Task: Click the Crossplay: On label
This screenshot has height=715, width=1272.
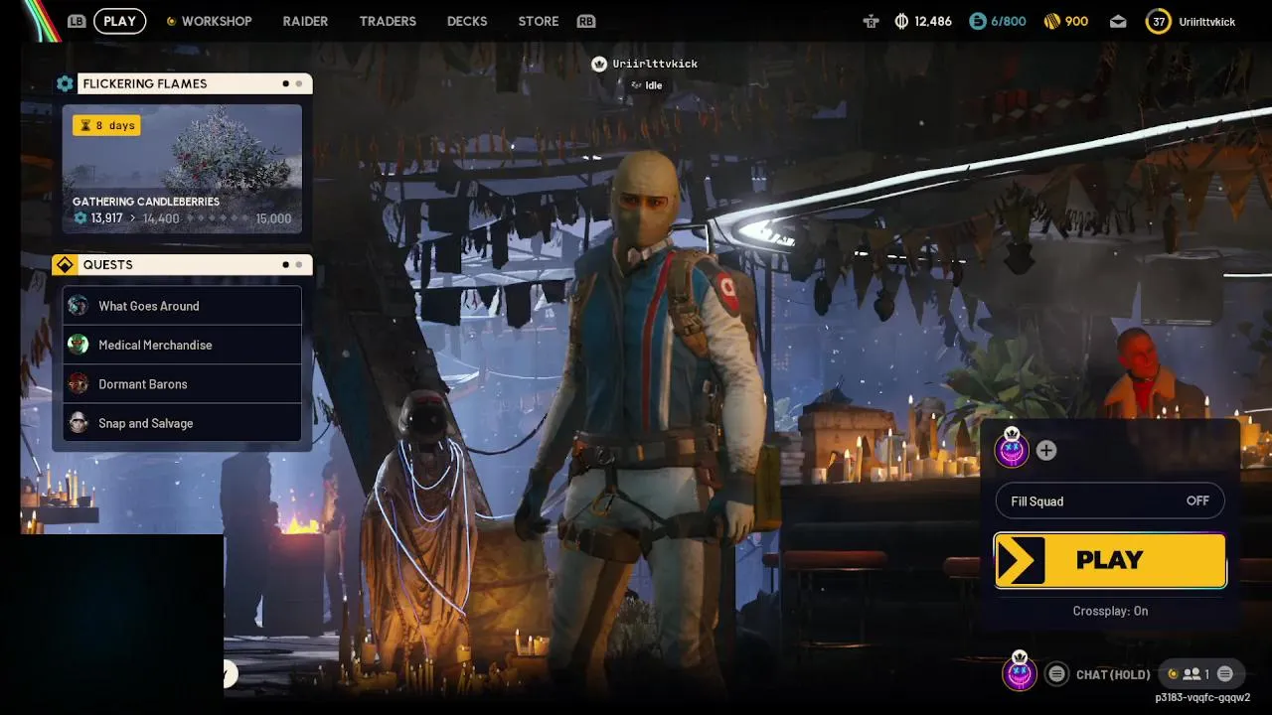Action: (x=1110, y=611)
